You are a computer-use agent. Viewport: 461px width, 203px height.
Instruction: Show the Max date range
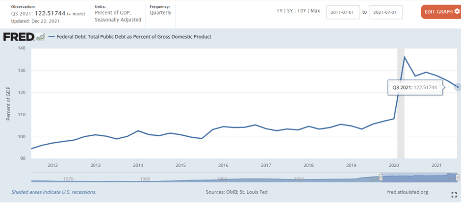tap(316, 12)
